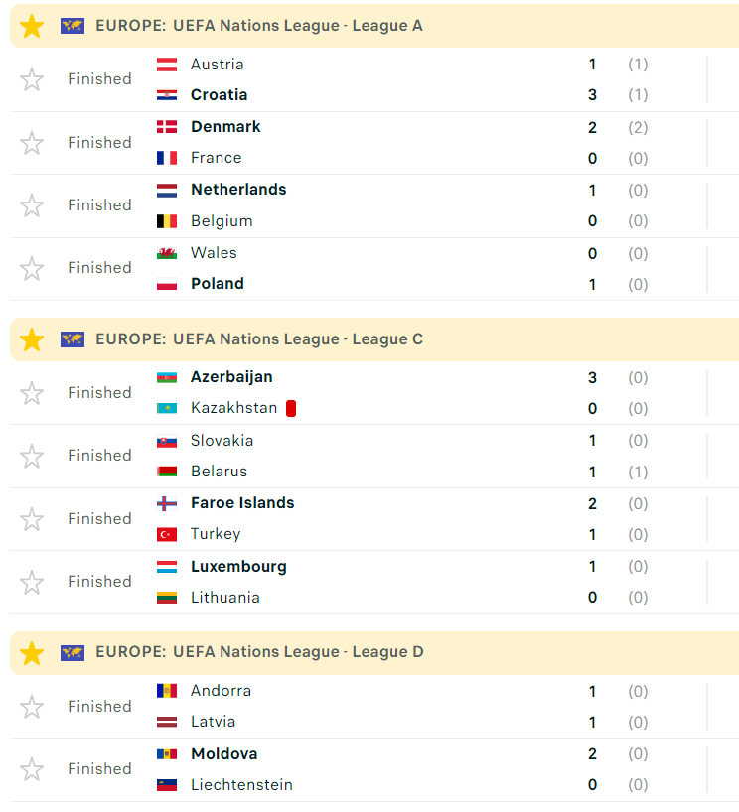Click the Croatia team name
The width and height of the screenshot is (739, 812).
(220, 95)
